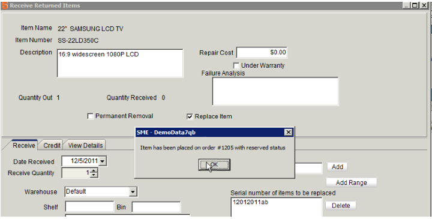Click the app icon in title bar

click(5, 5)
